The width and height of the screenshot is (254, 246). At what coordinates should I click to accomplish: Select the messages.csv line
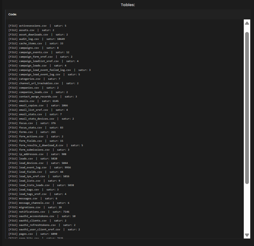point(33,198)
